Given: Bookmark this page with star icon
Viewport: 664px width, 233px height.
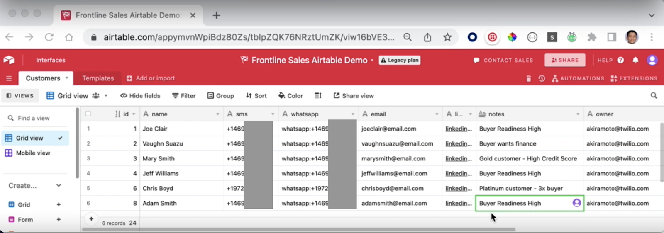Looking at the screenshot, I should click(447, 37).
